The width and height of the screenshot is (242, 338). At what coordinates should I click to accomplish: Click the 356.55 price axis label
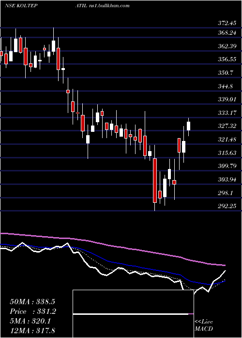coord(227,59)
